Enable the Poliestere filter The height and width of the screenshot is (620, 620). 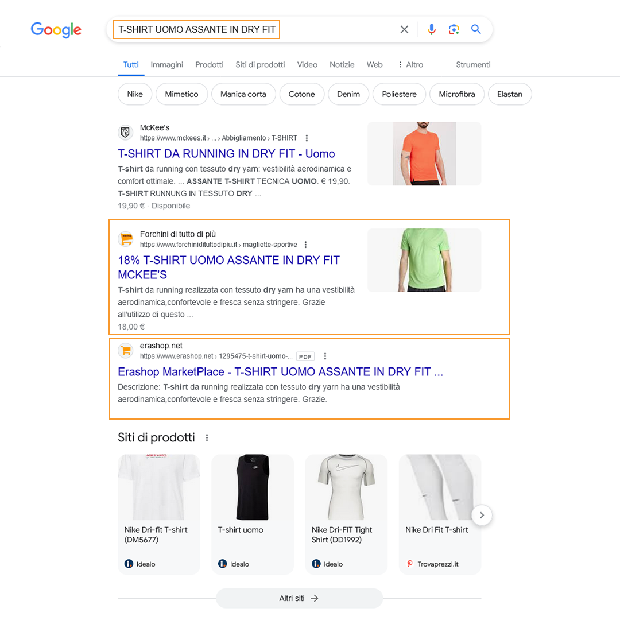pyautogui.click(x=399, y=94)
